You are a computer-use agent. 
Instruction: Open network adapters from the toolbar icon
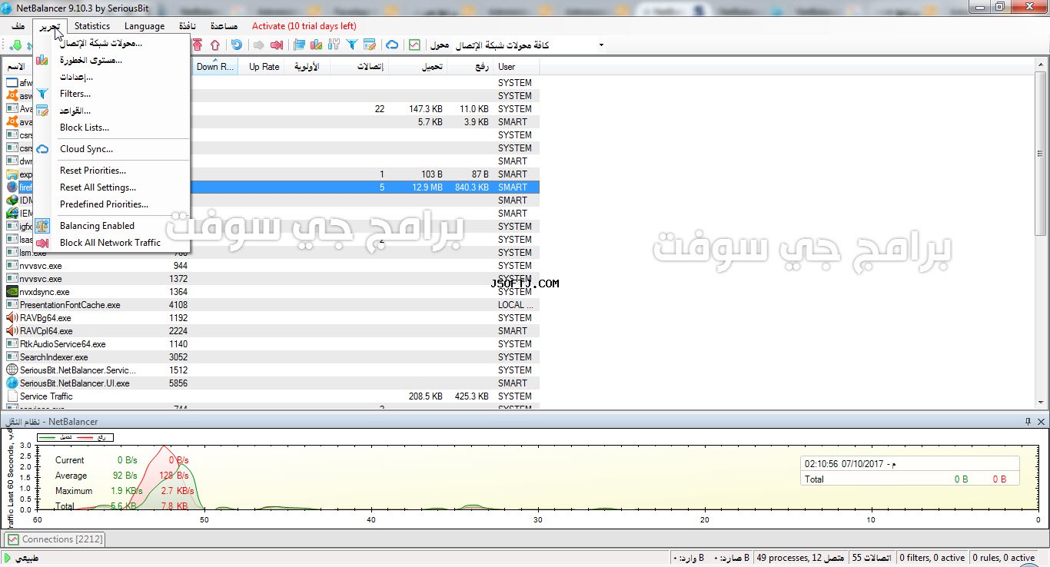[299, 45]
